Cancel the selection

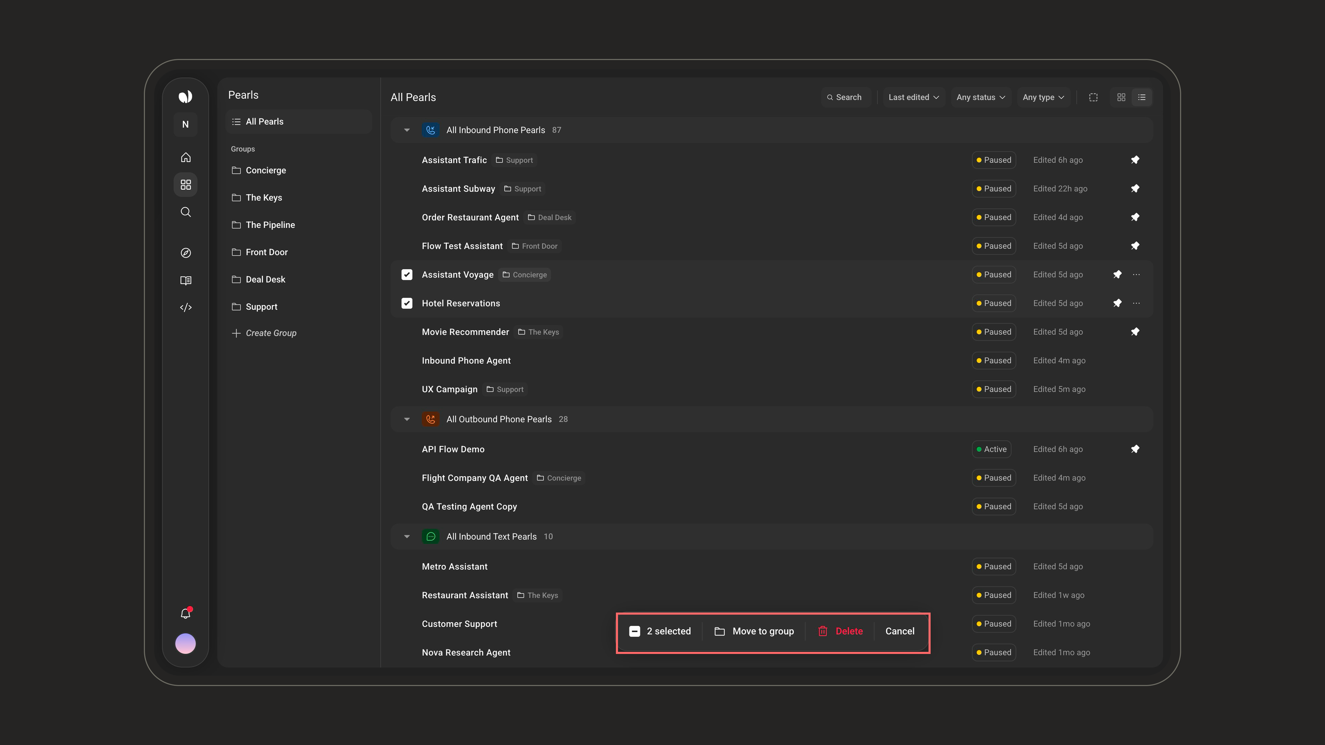(x=900, y=631)
